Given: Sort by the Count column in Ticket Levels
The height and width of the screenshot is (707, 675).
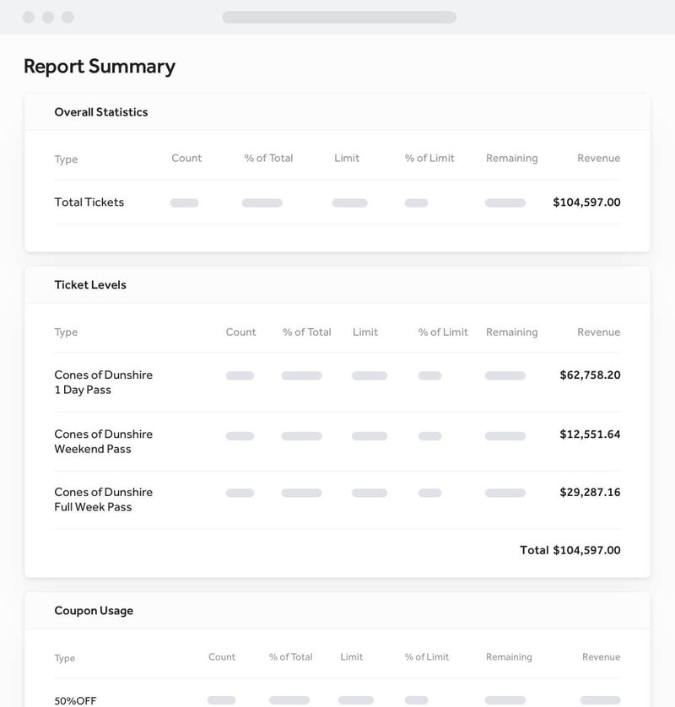Looking at the screenshot, I should coord(241,332).
